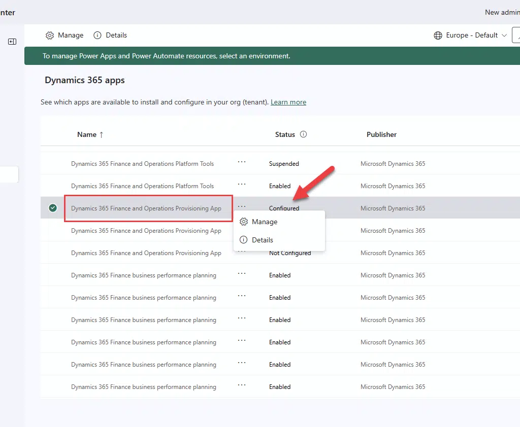The width and height of the screenshot is (520, 427).
Task: Select the Not Configured Provisioning App row
Action: point(146,253)
